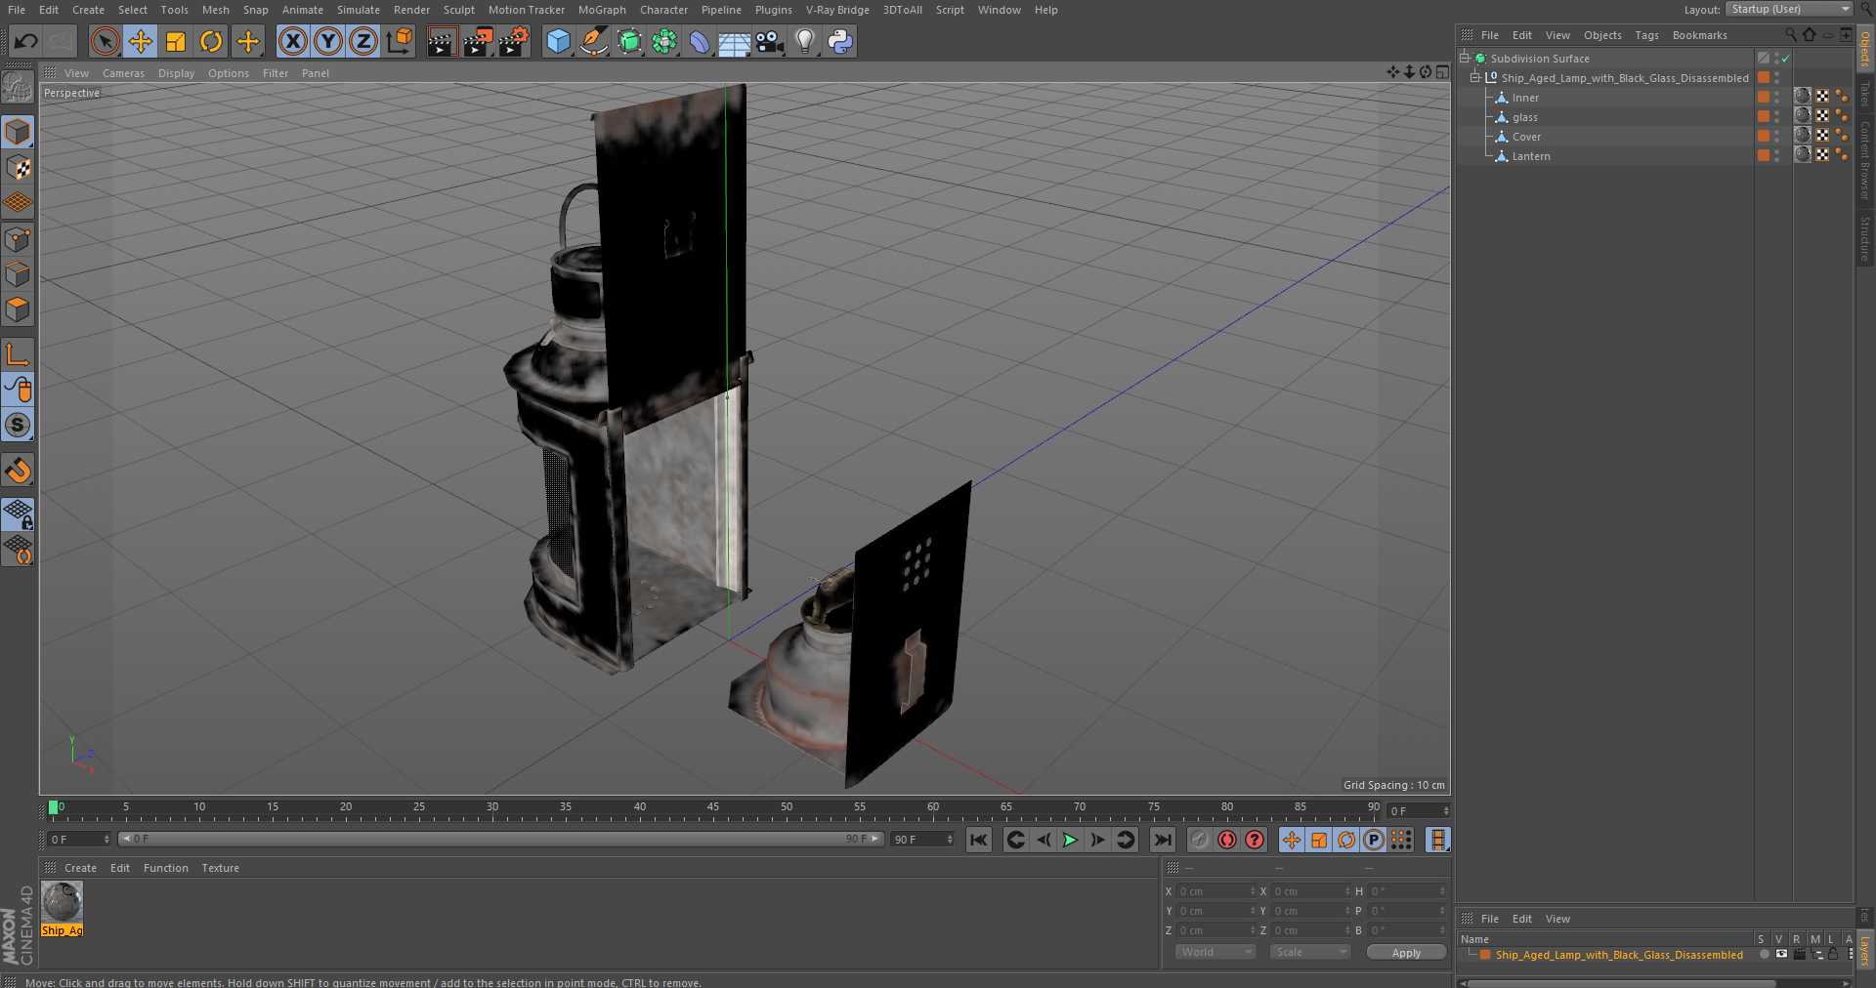Image resolution: width=1876 pixels, height=988 pixels.
Task: Activate the Move tool
Action: pos(141,41)
